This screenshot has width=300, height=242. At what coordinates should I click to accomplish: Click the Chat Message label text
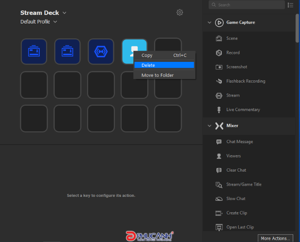[239, 142]
